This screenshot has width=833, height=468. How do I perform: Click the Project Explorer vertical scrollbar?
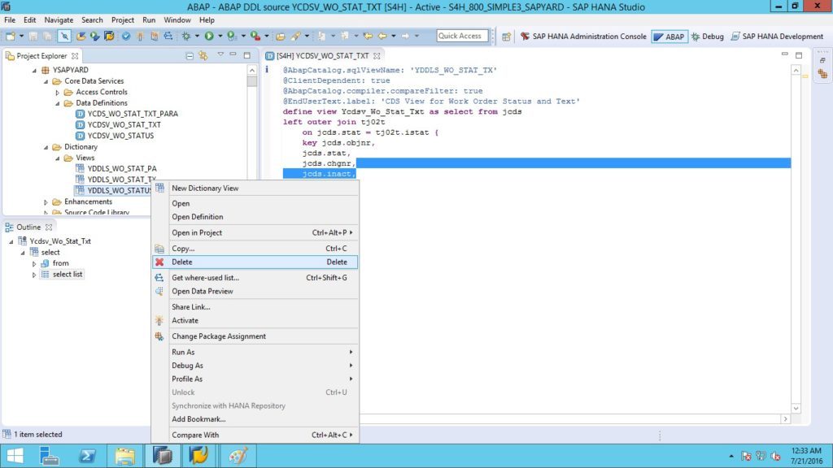coord(252,141)
